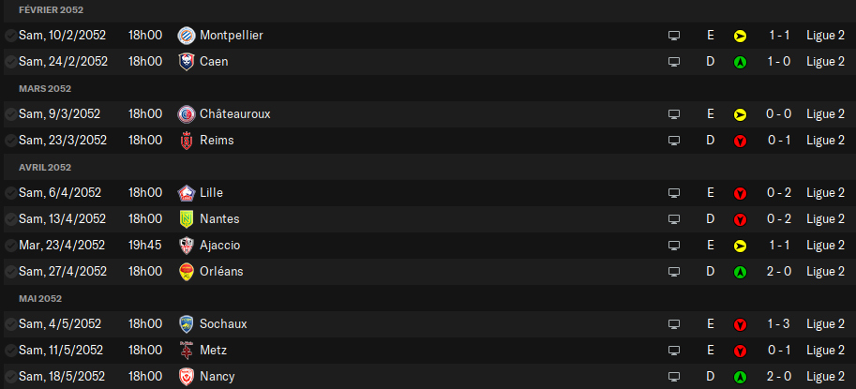Click the monitor icon for the Nancy fixture

pos(674,377)
